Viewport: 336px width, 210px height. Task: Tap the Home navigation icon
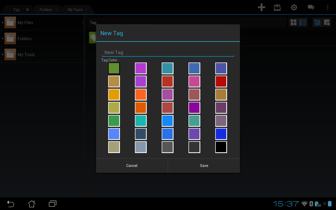31,204
